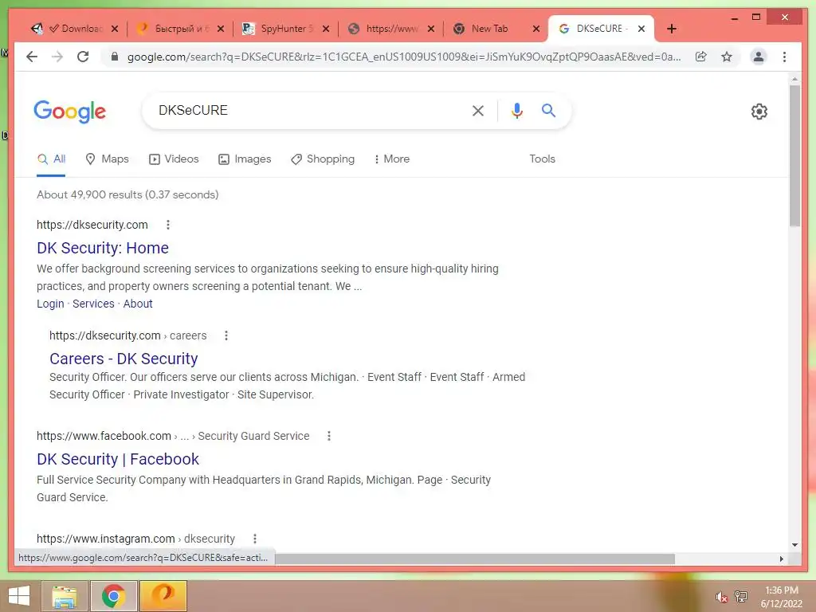Submit search with magnifier icon

pyautogui.click(x=548, y=110)
